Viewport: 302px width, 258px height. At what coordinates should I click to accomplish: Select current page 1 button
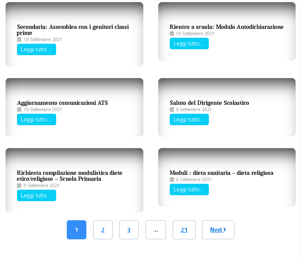point(77,230)
